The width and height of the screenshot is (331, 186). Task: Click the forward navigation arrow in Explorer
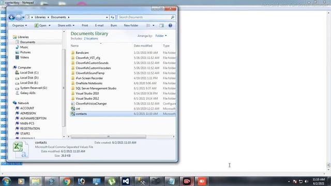pyautogui.click(x=19, y=17)
